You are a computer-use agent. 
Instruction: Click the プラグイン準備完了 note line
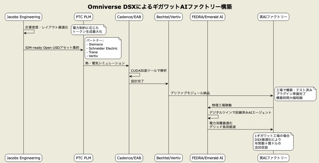291,94
